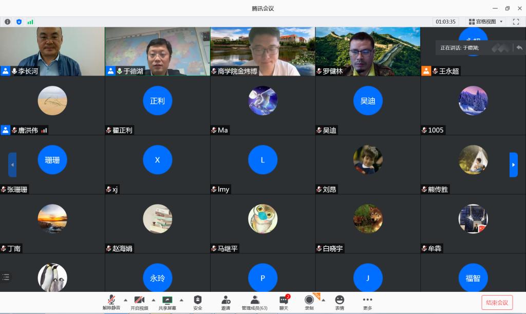Check the network signal strength icon
The height and width of the screenshot is (314, 526).
(30, 22)
